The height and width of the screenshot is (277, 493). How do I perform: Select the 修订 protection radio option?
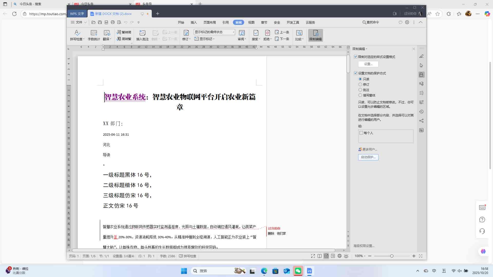click(360, 84)
